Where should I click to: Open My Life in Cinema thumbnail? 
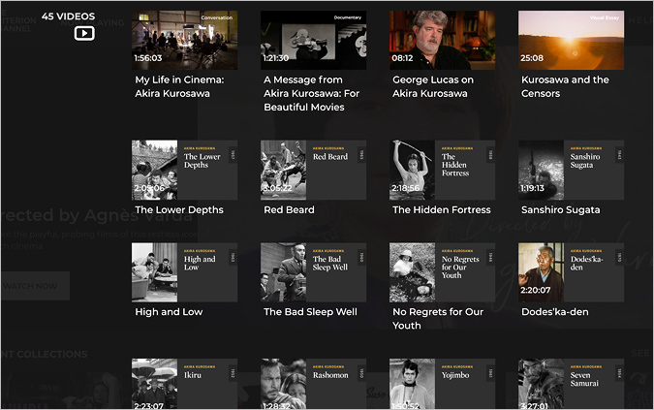(x=184, y=40)
